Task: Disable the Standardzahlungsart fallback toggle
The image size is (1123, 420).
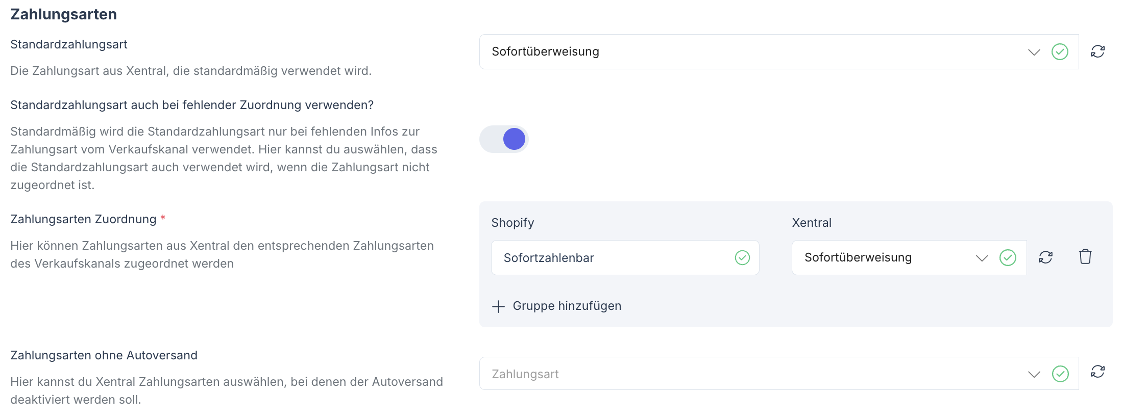Action: click(x=503, y=139)
